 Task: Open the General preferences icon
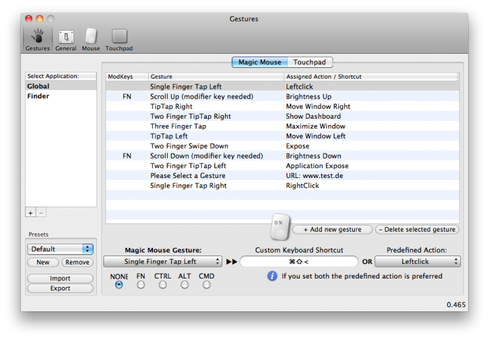[x=66, y=40]
